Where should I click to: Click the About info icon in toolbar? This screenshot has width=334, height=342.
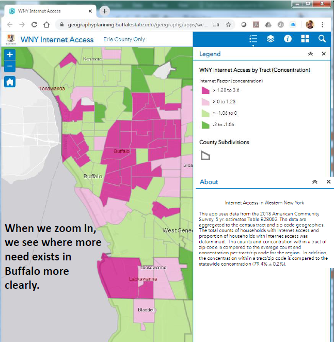pos(288,39)
